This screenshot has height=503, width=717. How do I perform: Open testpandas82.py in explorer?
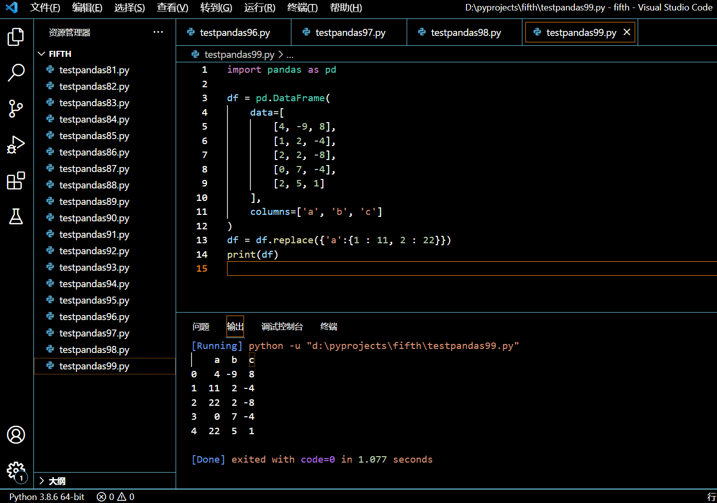(105, 86)
